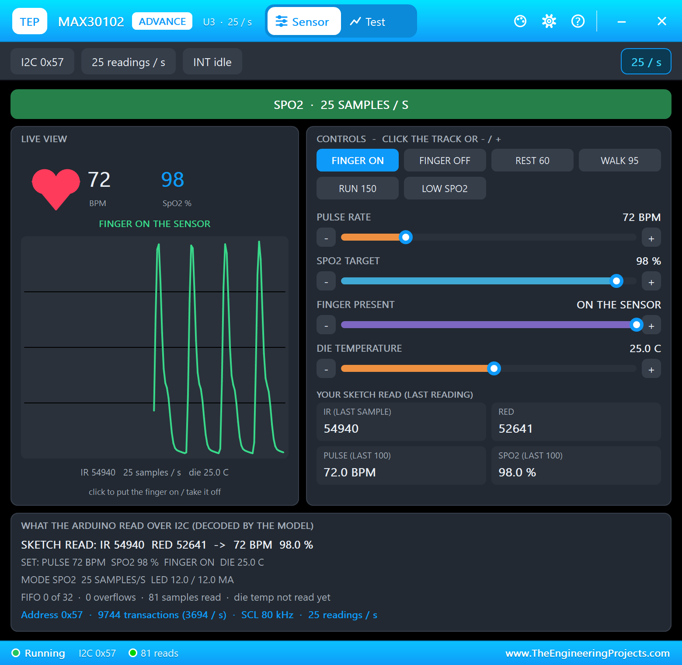
Task: Click the 25 readings / s chip
Action: coord(129,61)
